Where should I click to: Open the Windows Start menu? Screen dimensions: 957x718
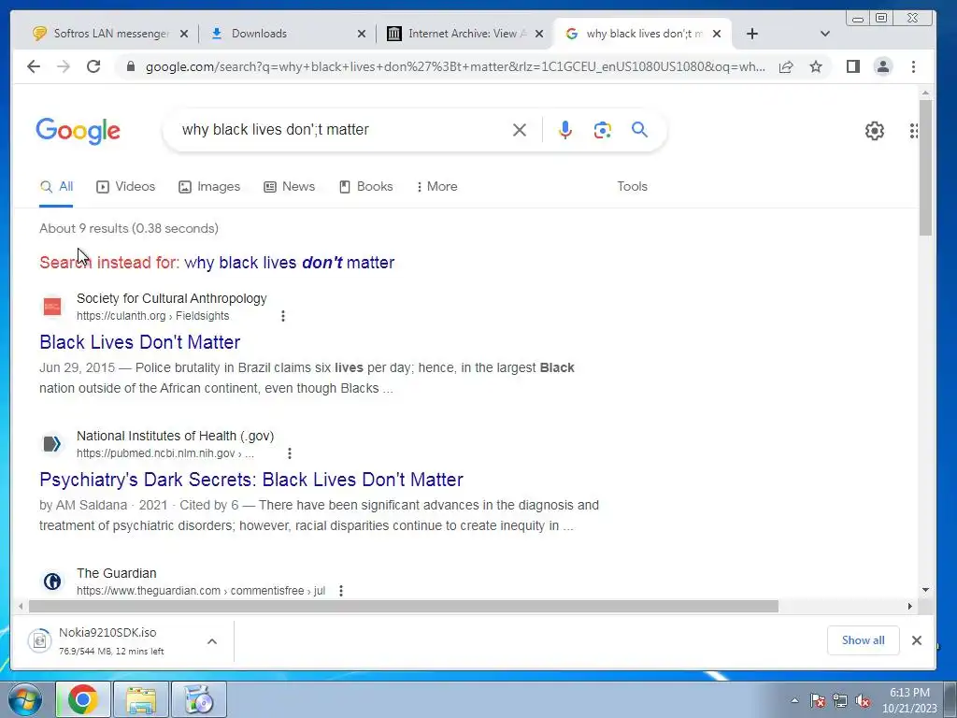click(25, 699)
